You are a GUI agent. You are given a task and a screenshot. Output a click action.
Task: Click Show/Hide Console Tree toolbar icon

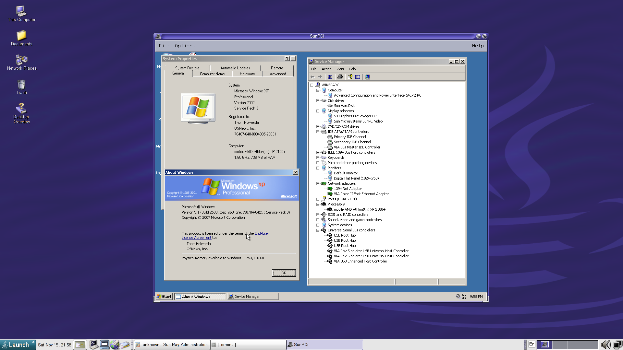[330, 77]
